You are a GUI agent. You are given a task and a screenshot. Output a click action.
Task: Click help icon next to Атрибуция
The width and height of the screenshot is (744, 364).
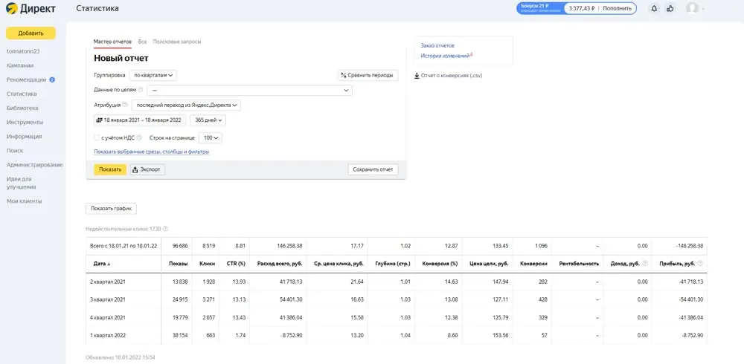coord(125,105)
